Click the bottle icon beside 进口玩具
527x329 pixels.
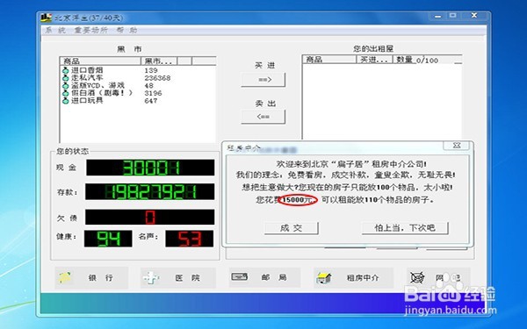click(x=66, y=101)
